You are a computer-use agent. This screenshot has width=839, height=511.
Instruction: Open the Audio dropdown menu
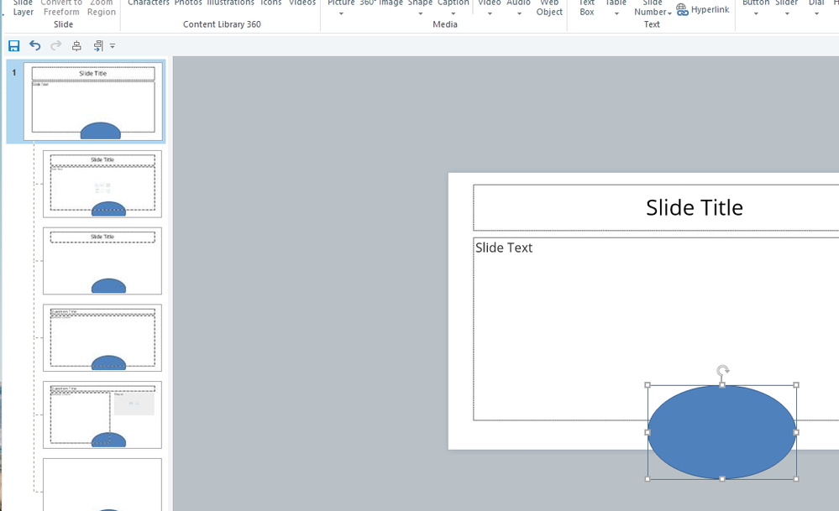pyautogui.click(x=518, y=13)
